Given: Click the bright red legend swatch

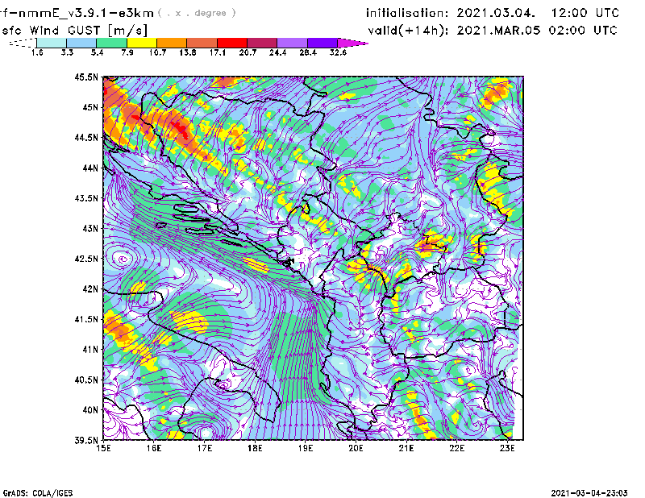Looking at the screenshot, I should point(232,43).
